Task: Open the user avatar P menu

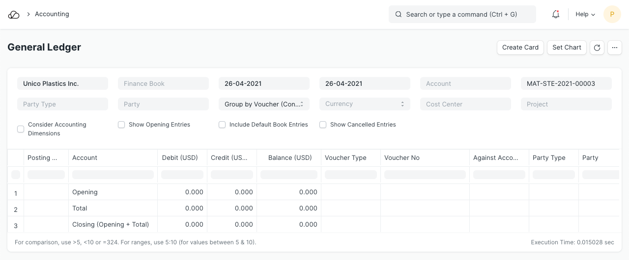Action: (x=612, y=15)
